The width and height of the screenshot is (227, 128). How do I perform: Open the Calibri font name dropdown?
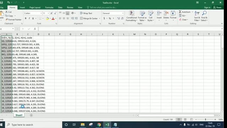pyautogui.click(x=41, y=13)
